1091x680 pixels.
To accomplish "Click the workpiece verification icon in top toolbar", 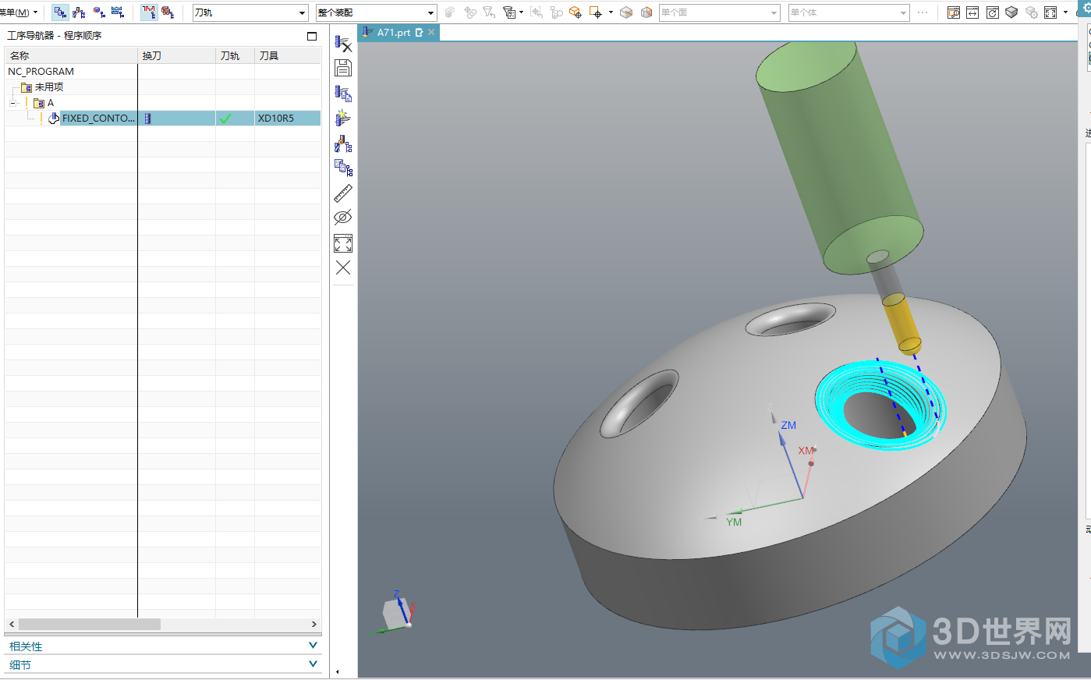I will click(168, 12).
